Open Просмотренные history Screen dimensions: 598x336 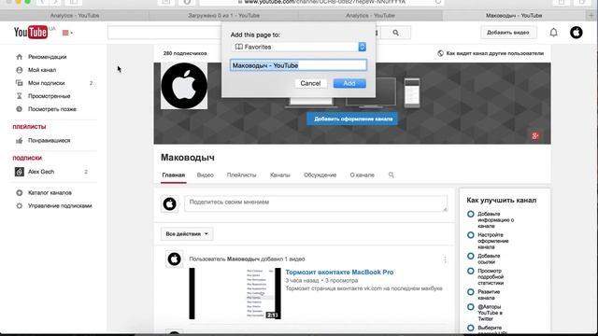pos(50,96)
